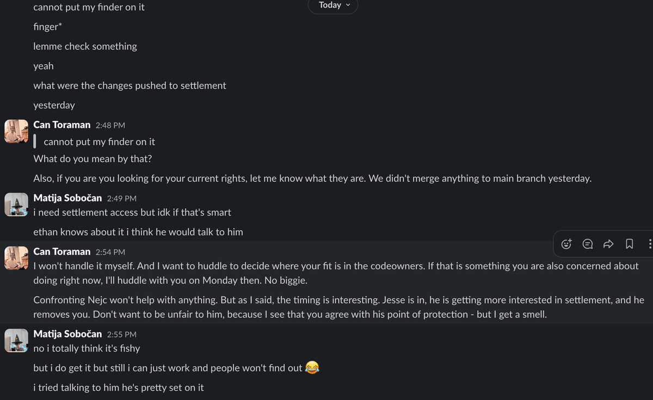Open Can Toraman's avatar at 2:48 PM
The height and width of the screenshot is (400, 653).
point(16,131)
